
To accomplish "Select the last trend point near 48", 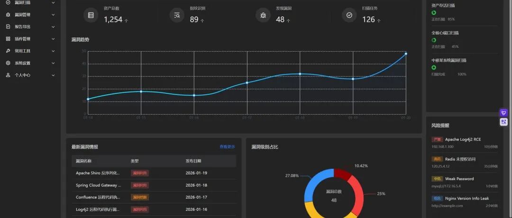I will point(406,54).
